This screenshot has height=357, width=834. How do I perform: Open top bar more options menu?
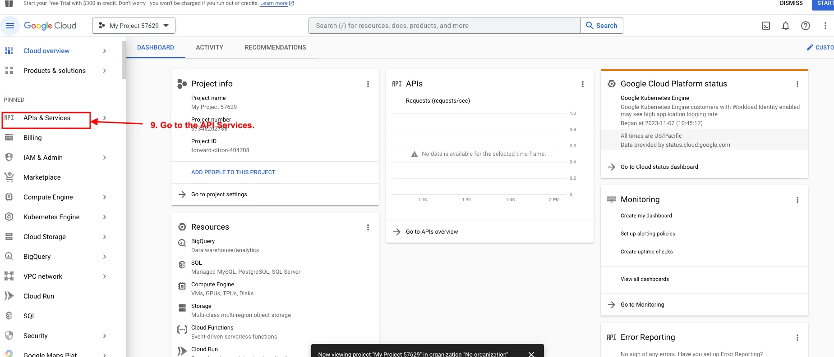(825, 26)
